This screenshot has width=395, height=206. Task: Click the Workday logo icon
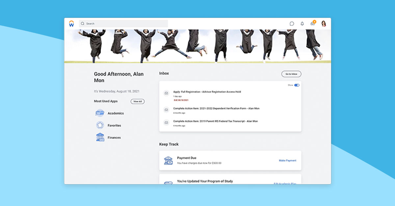pos(71,24)
